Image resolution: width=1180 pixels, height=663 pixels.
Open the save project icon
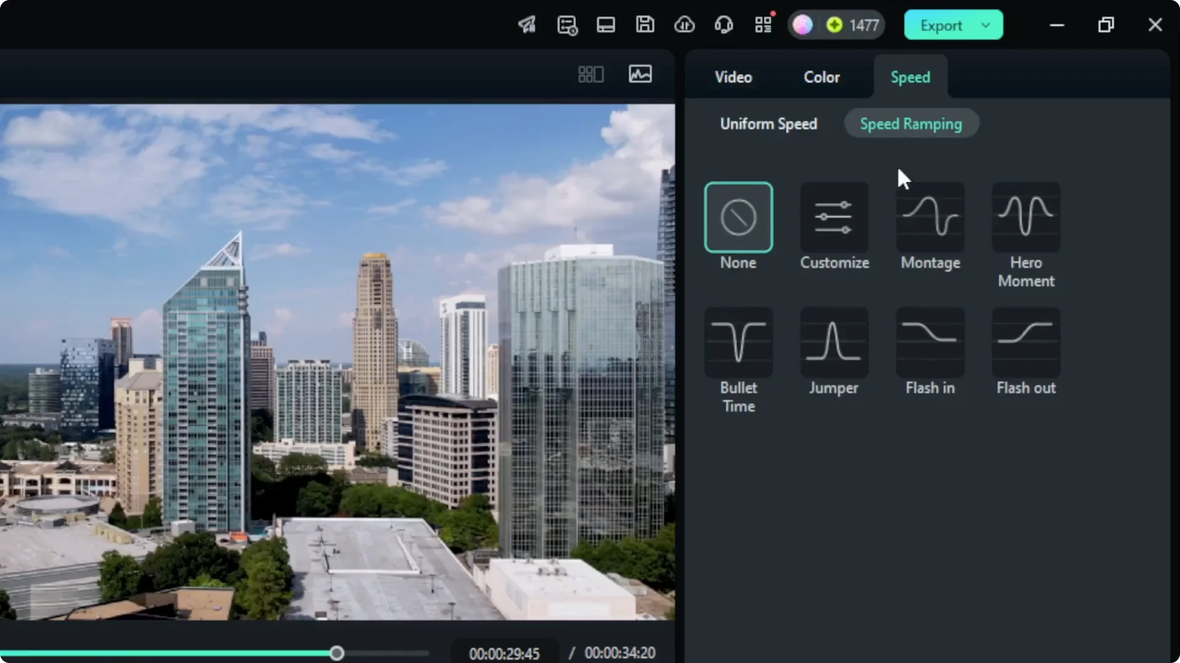pyautogui.click(x=645, y=25)
